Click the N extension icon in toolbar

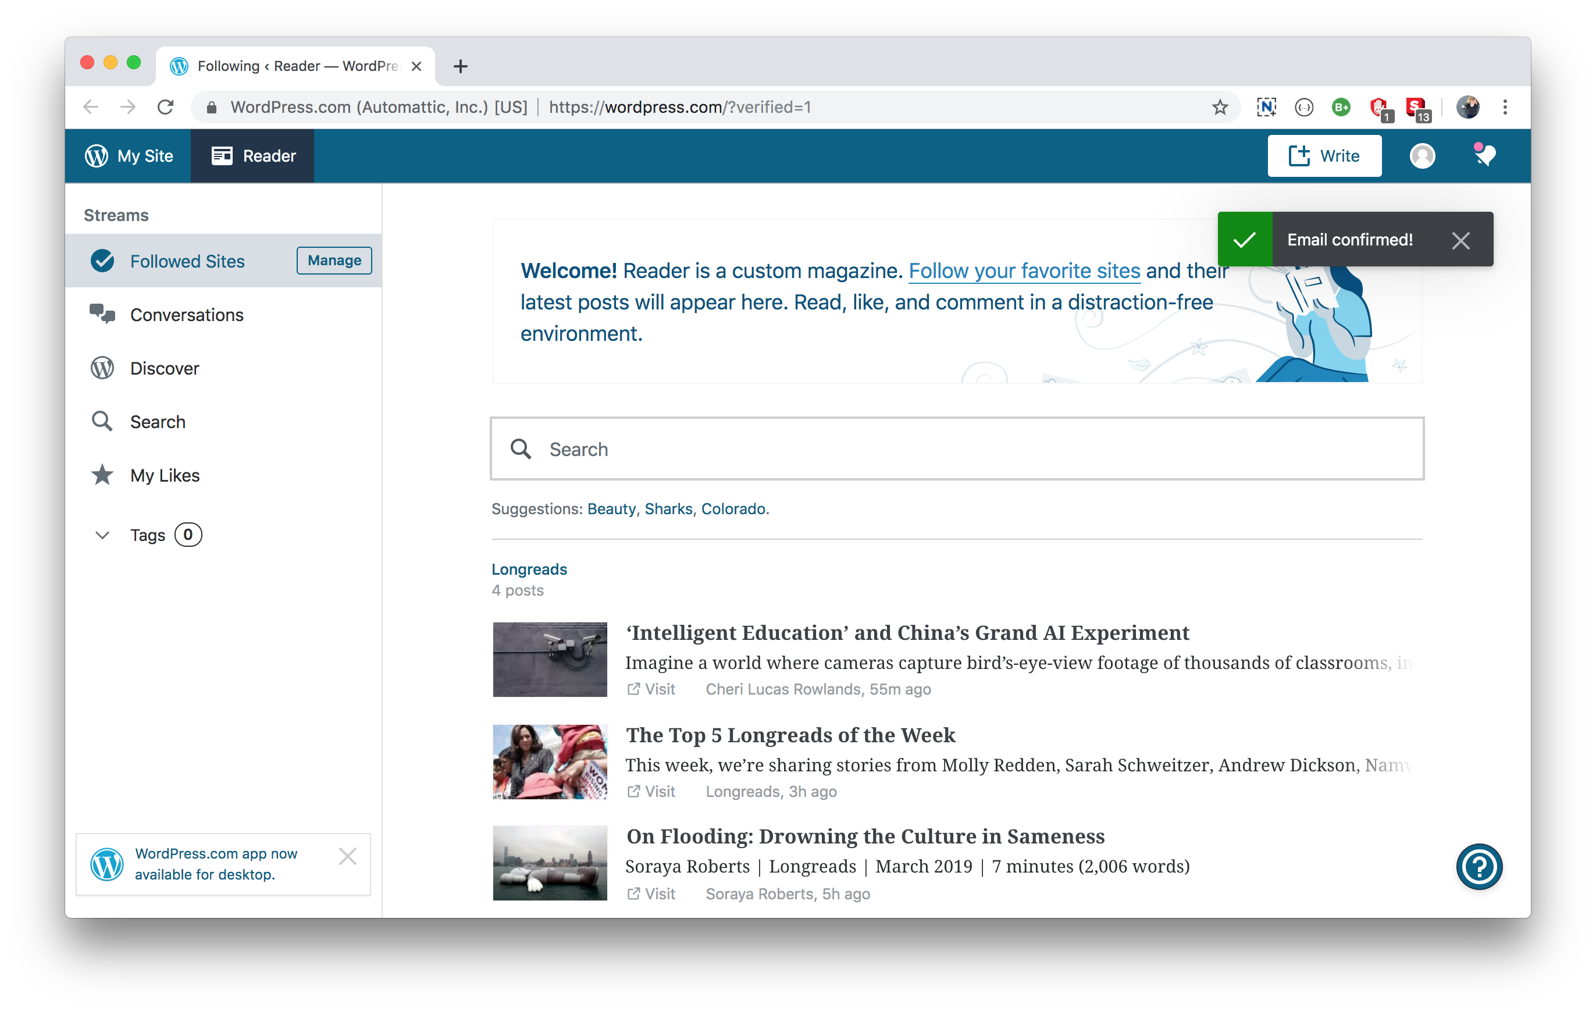coord(1266,106)
